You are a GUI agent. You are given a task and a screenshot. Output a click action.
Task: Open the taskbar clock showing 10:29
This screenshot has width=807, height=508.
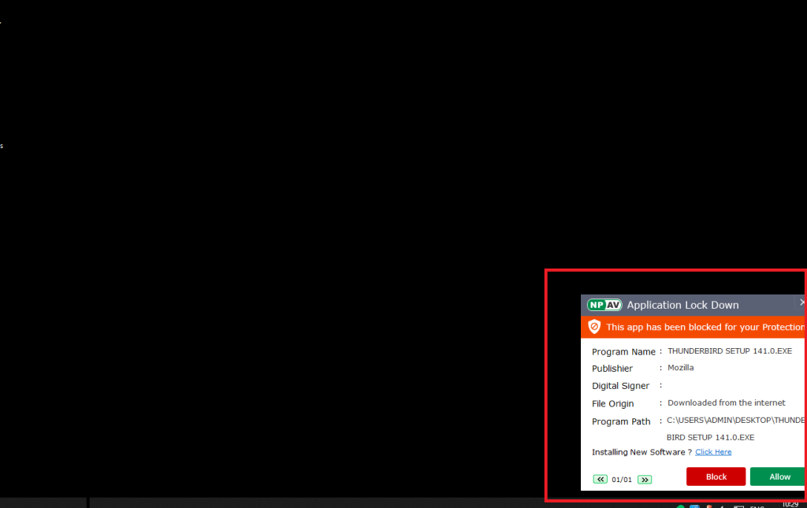790,504
